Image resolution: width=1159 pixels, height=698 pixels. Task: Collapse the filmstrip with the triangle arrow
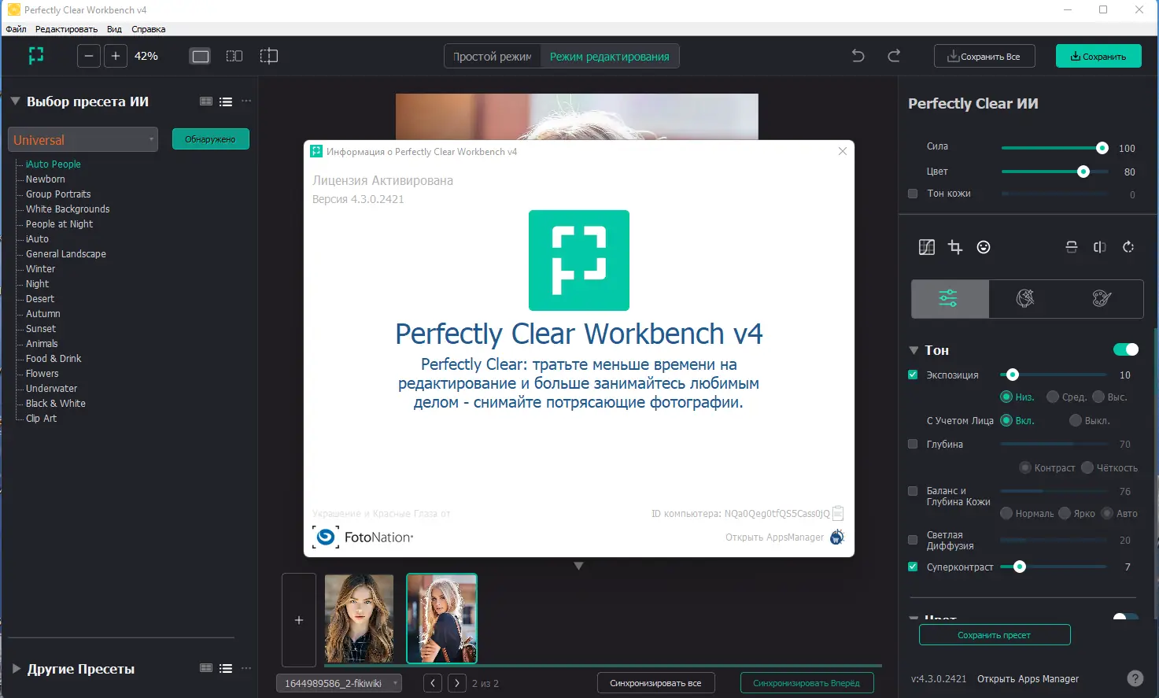click(x=578, y=566)
